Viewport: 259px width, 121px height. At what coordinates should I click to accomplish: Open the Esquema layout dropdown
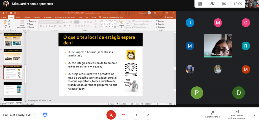click(x=32, y=21)
